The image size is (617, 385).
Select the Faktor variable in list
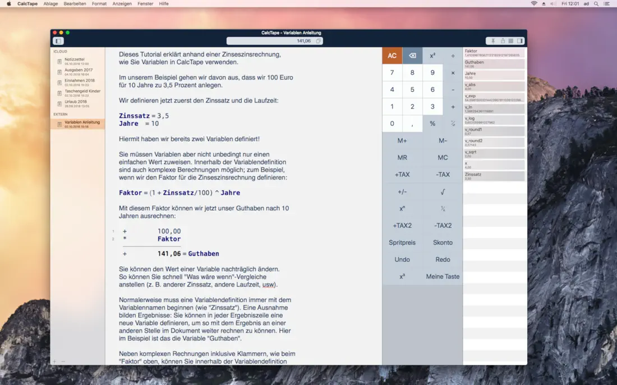coord(494,53)
